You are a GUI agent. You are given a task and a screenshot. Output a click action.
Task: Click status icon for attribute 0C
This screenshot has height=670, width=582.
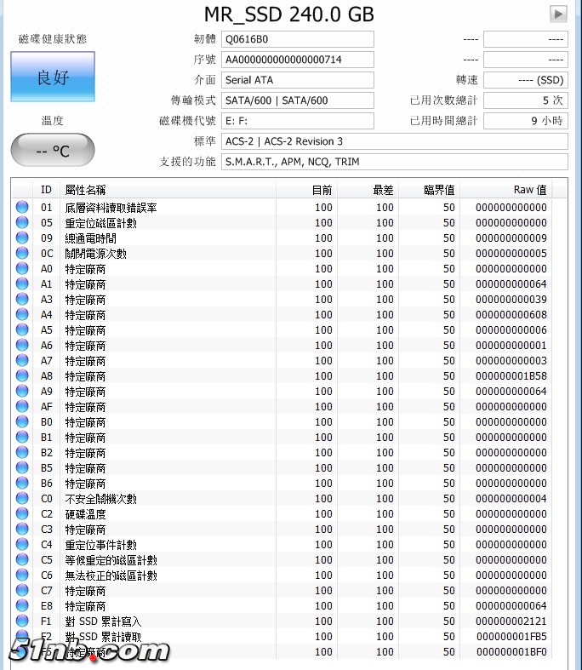[22, 254]
